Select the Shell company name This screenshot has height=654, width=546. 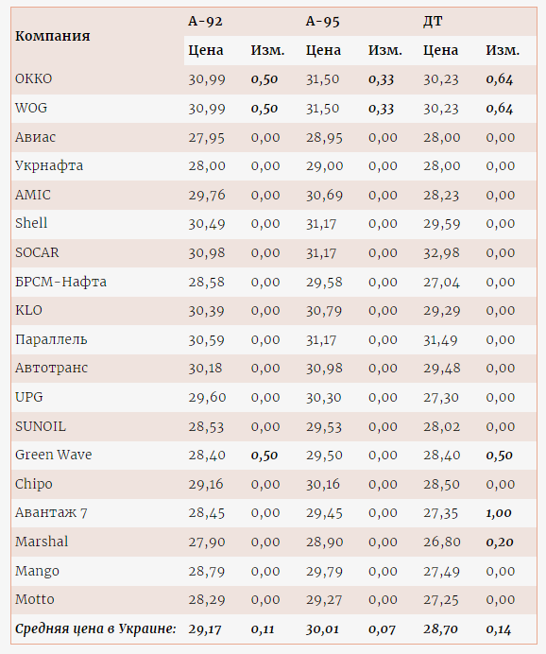coord(31,223)
